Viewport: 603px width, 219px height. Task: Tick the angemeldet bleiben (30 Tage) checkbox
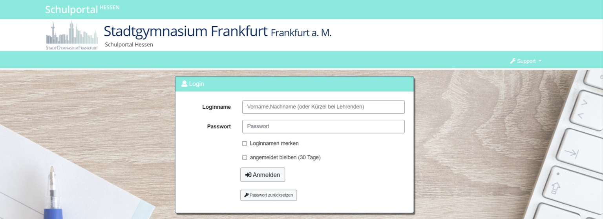[x=245, y=158]
